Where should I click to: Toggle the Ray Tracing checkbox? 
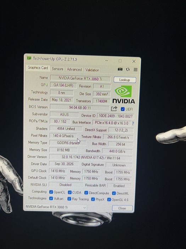pos(69,199)
